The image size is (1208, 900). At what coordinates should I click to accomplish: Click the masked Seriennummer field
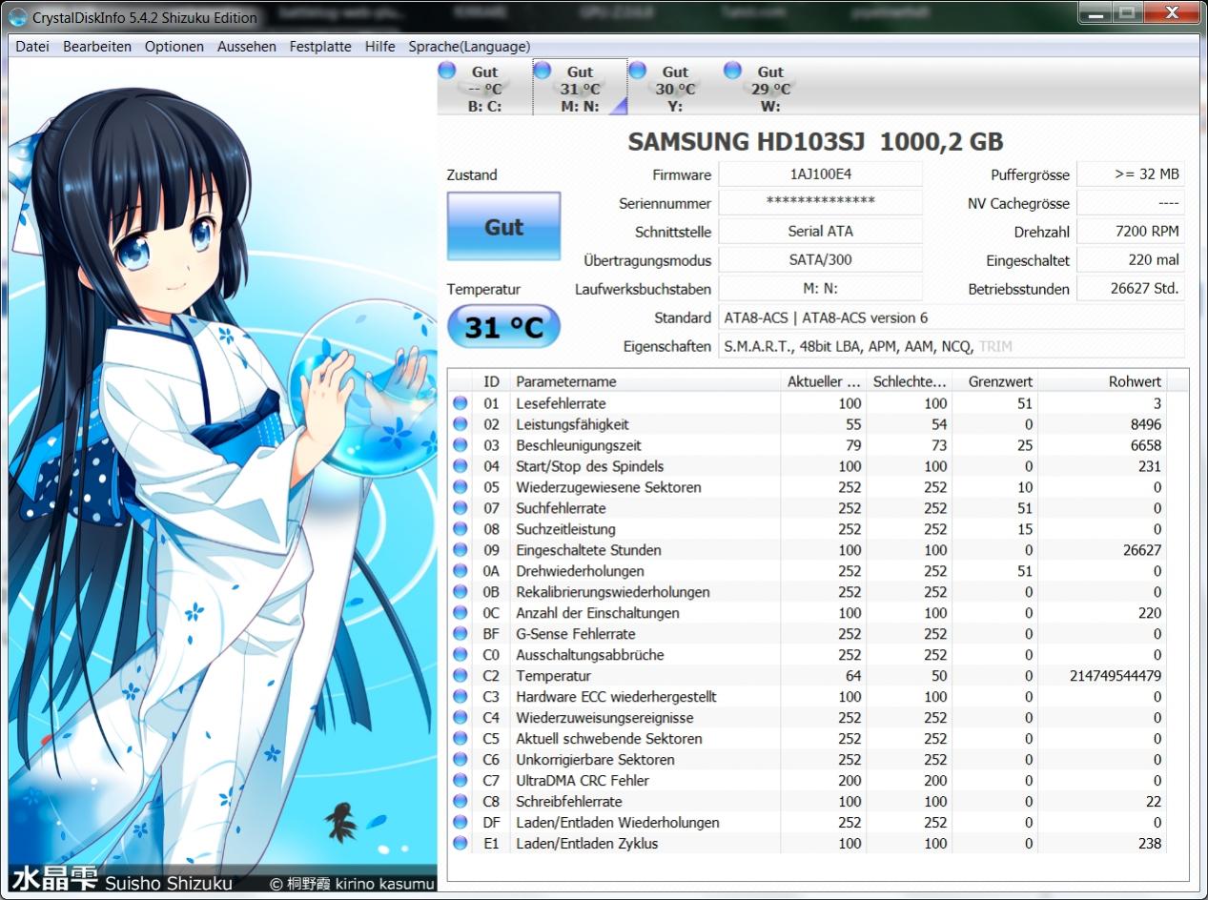click(820, 203)
